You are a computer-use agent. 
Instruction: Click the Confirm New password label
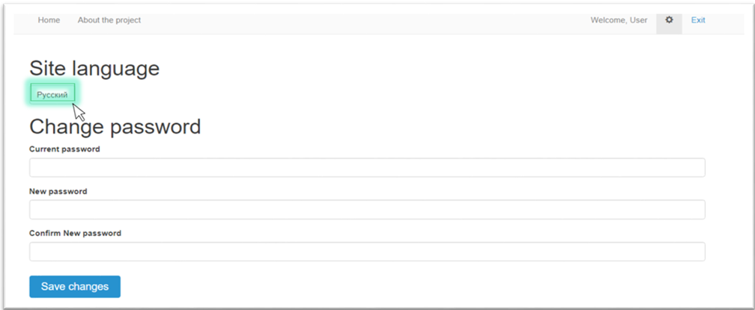[75, 233]
